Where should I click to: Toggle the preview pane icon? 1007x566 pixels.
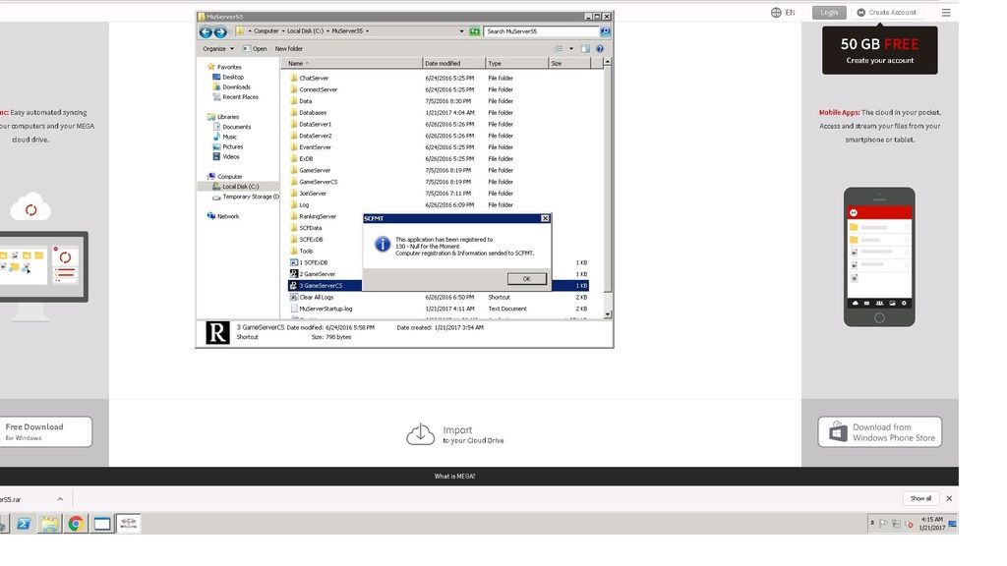point(585,48)
